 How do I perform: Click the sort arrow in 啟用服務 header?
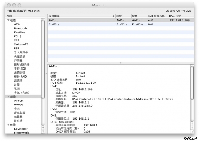[113, 16]
